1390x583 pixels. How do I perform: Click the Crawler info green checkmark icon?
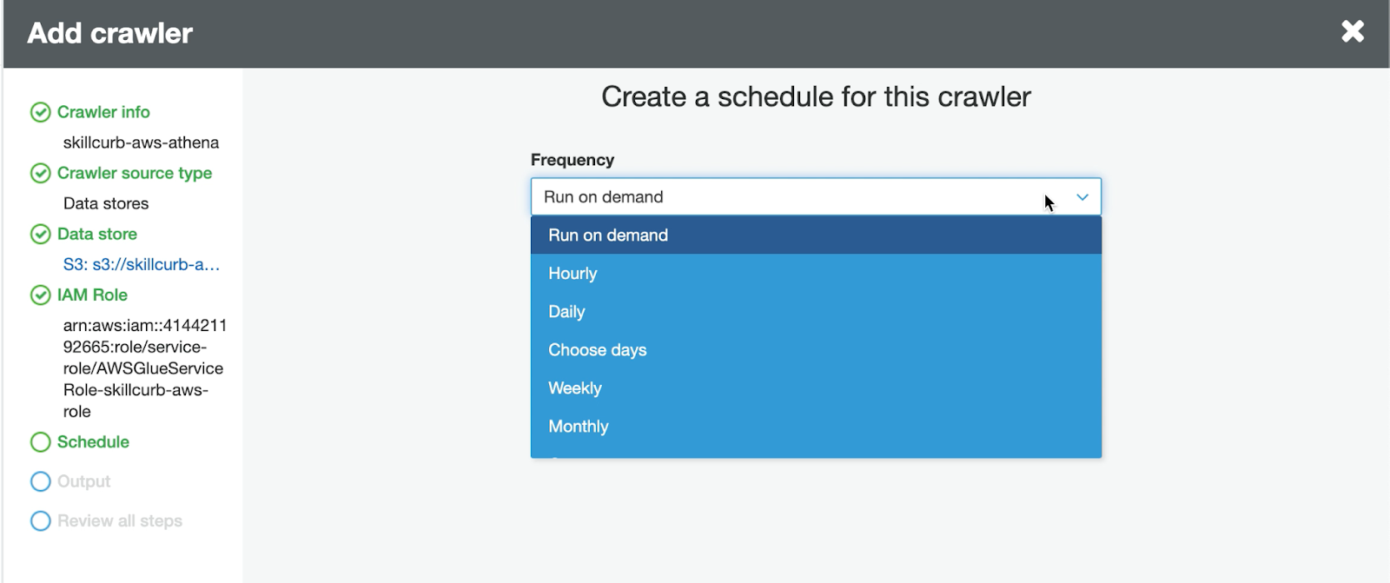tap(40, 112)
